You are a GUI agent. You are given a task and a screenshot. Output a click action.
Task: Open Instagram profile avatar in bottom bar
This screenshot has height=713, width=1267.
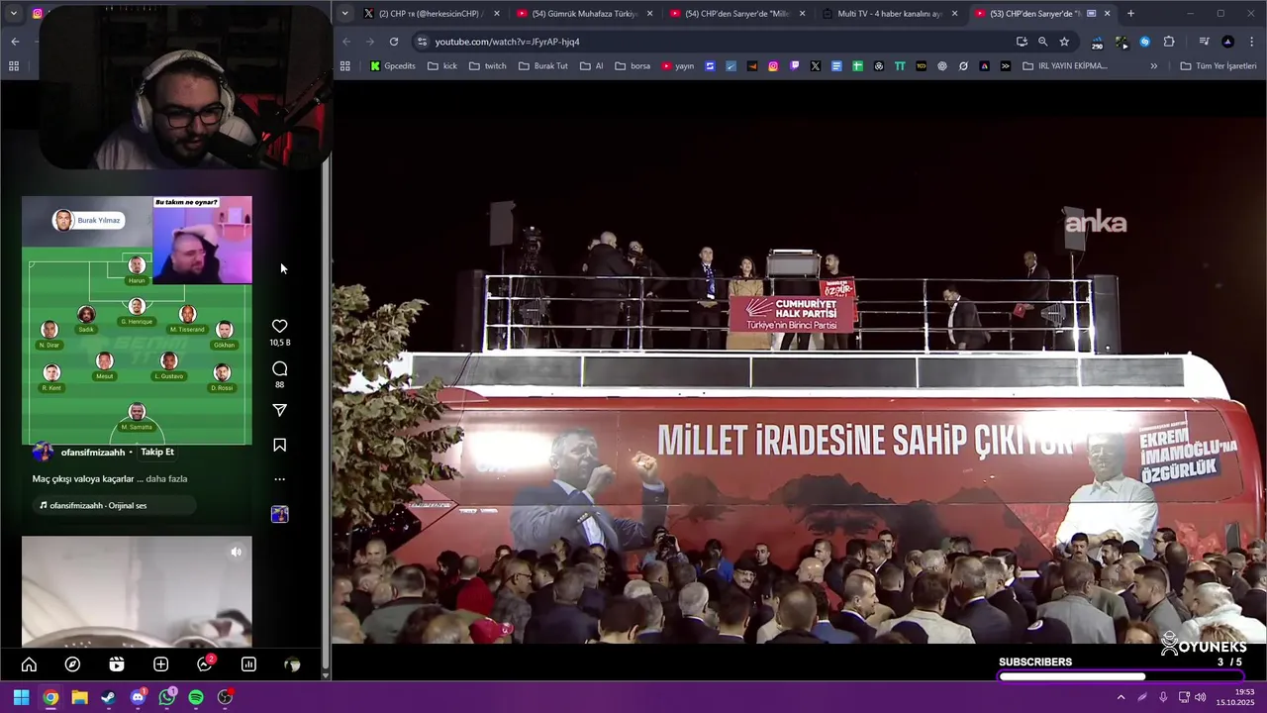[292, 664]
